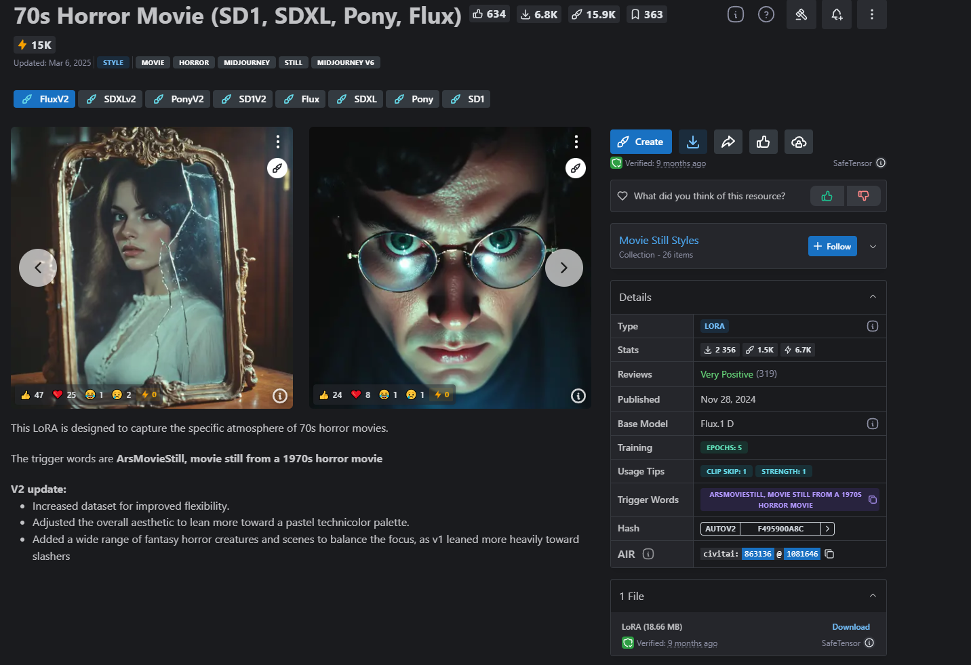The image size is (971, 665).
Task: Toggle thumbs-up reaction showing 47
Action: pos(32,395)
